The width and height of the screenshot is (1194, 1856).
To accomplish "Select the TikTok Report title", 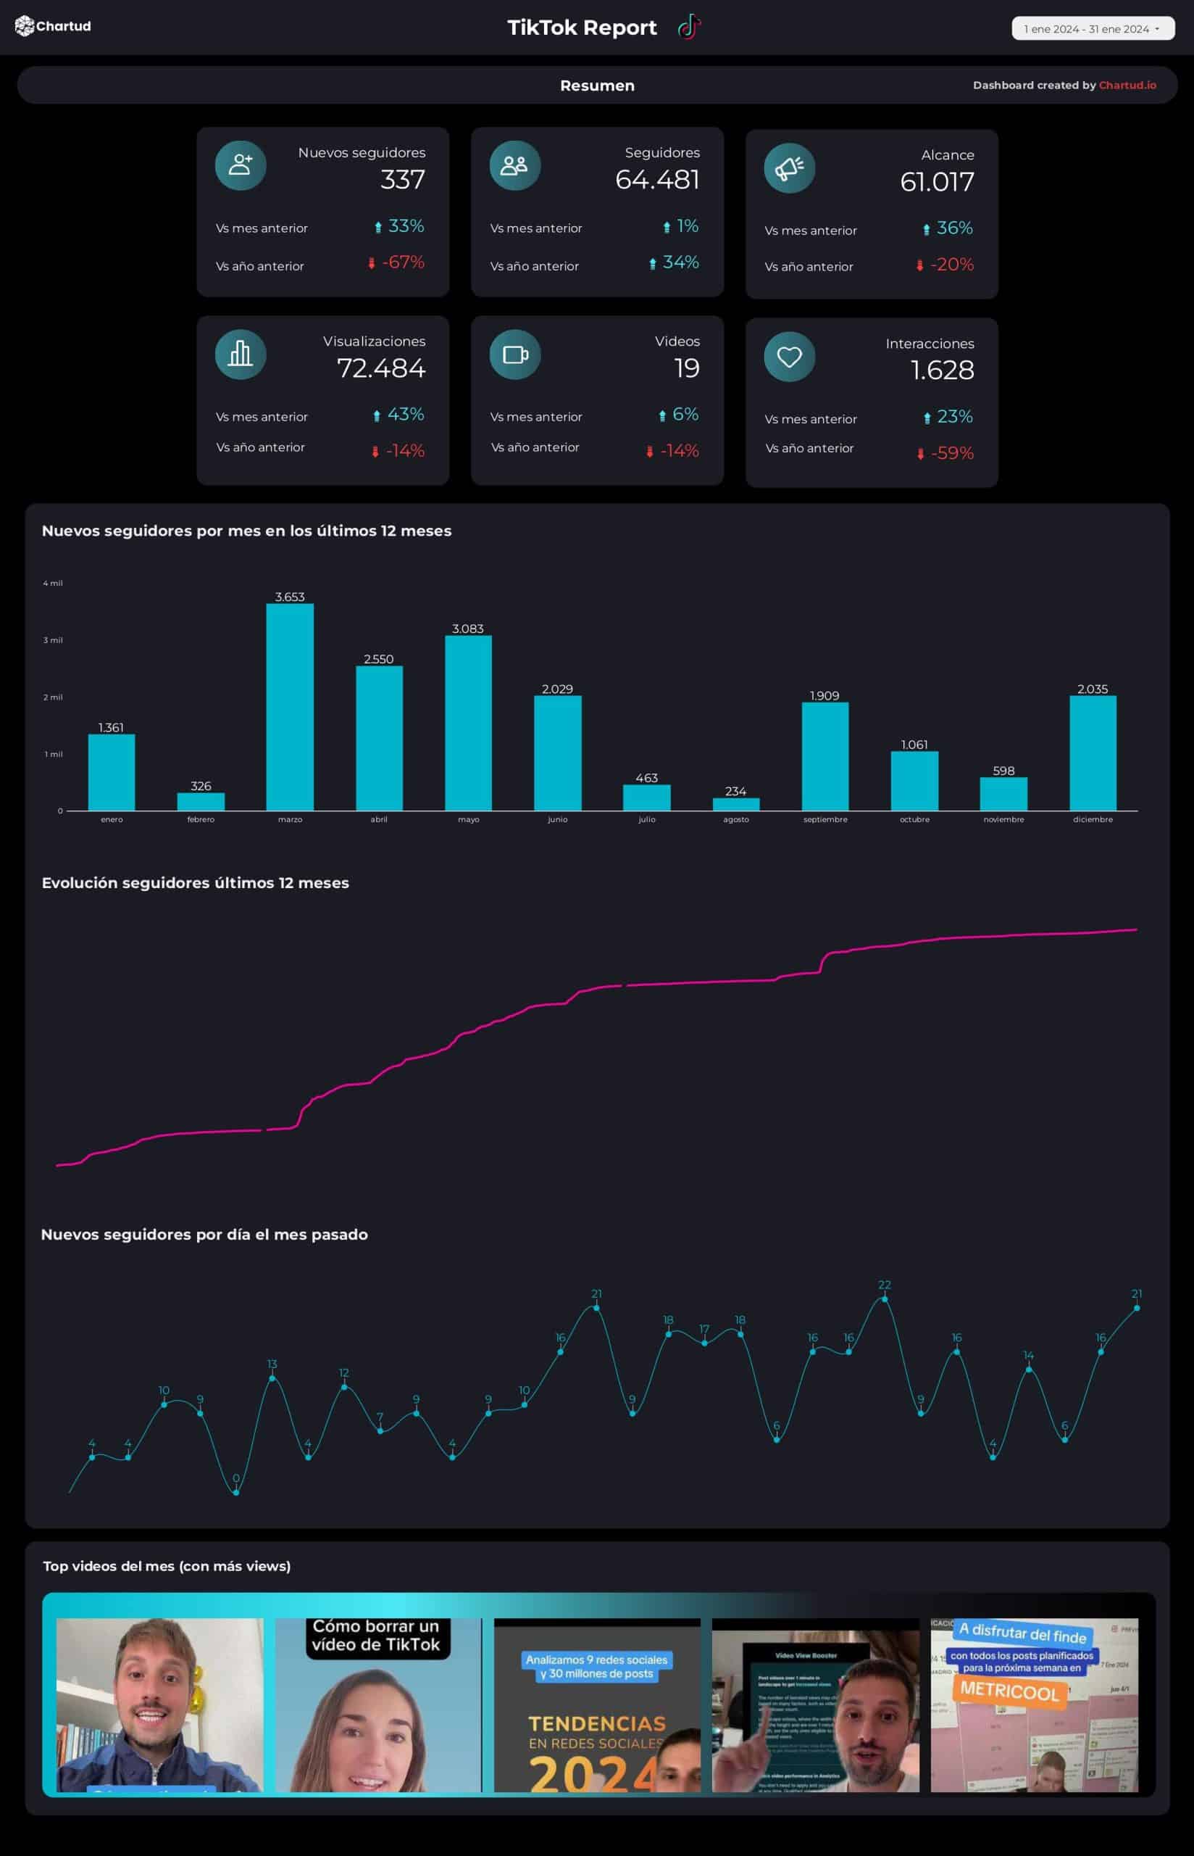I will point(583,27).
